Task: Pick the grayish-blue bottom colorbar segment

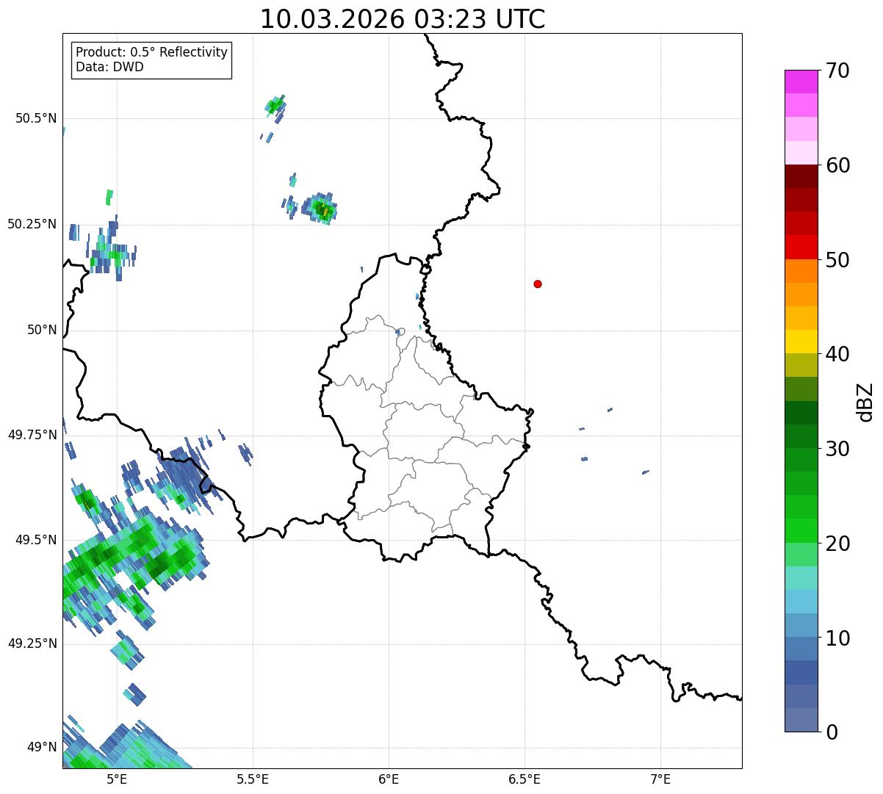Action: pyautogui.click(x=801, y=720)
